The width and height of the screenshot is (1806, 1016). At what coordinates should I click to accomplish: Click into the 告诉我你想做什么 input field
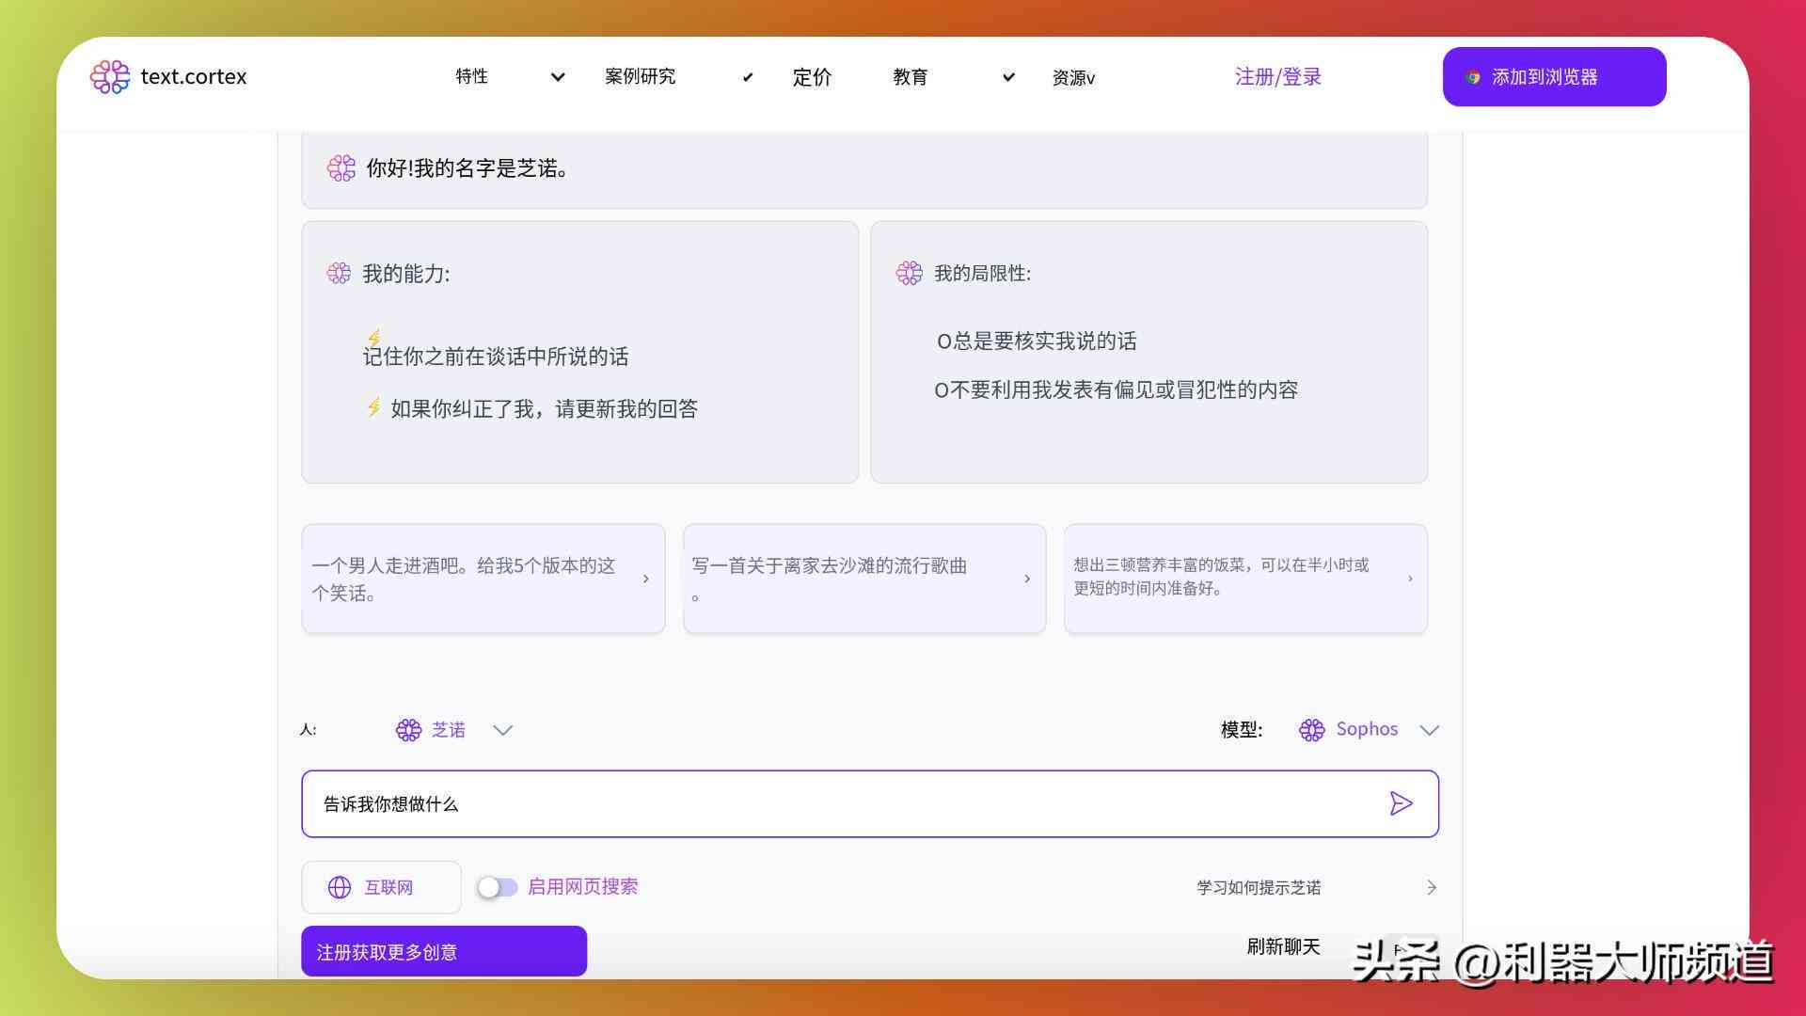point(868,804)
